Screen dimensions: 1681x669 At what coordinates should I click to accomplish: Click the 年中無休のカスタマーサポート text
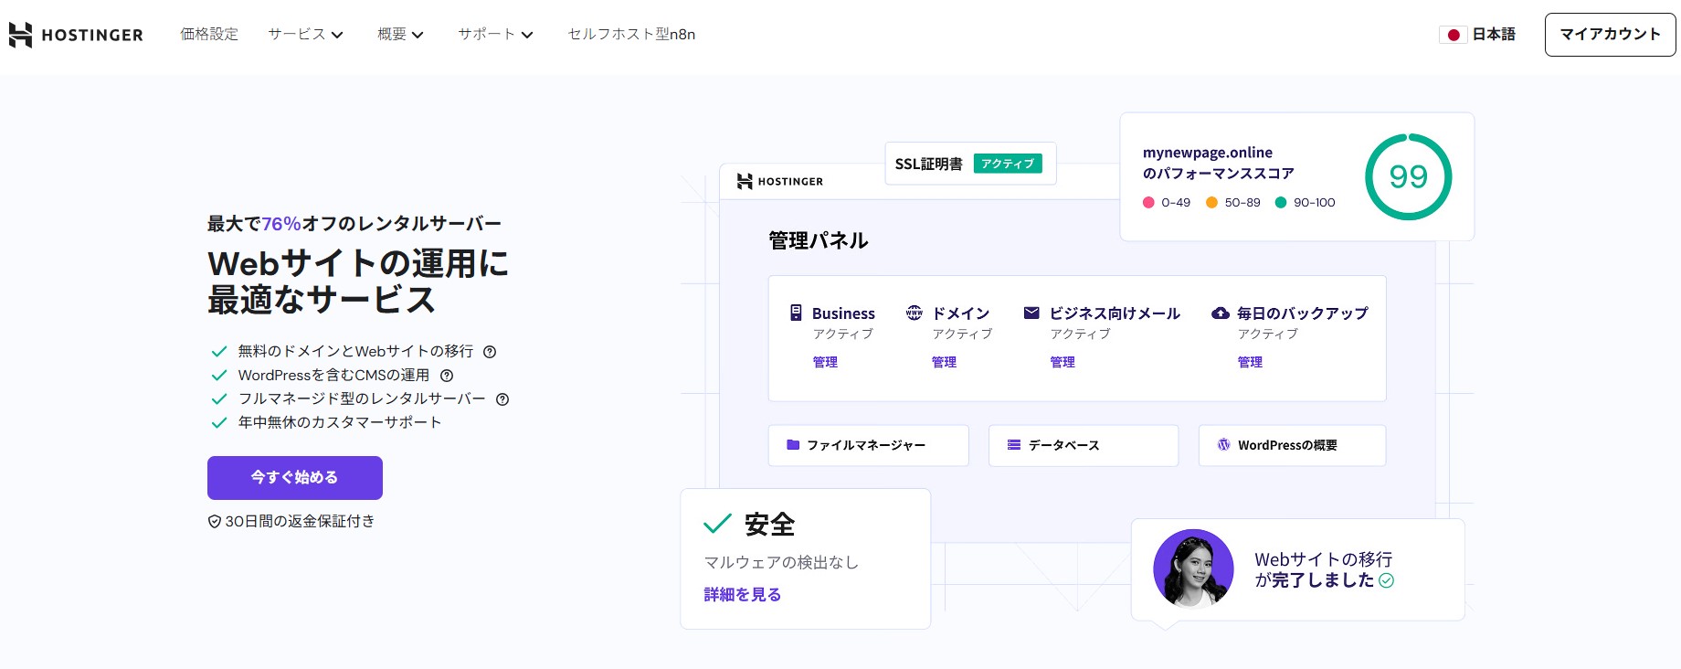pos(340,423)
